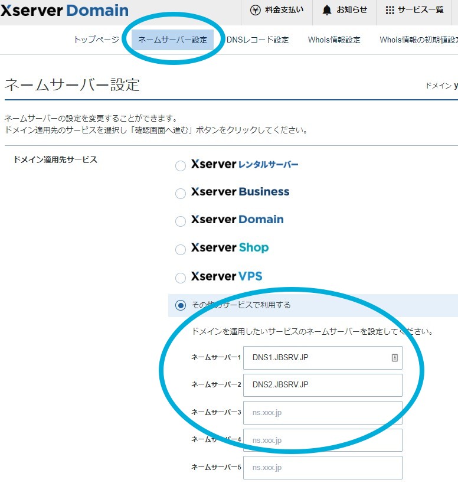The height and width of the screenshot is (496, 458).
Task: Open 料金支払い yen icon
Action: (x=255, y=10)
